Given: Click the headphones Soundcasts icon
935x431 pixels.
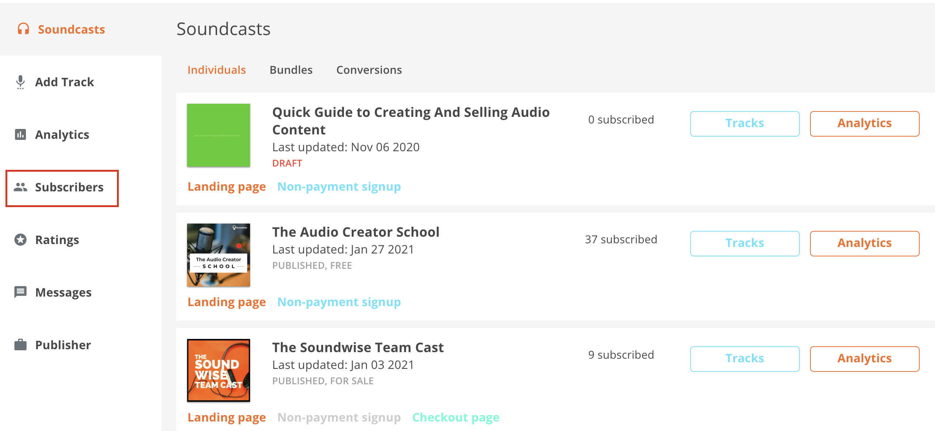Looking at the screenshot, I should click(x=23, y=29).
